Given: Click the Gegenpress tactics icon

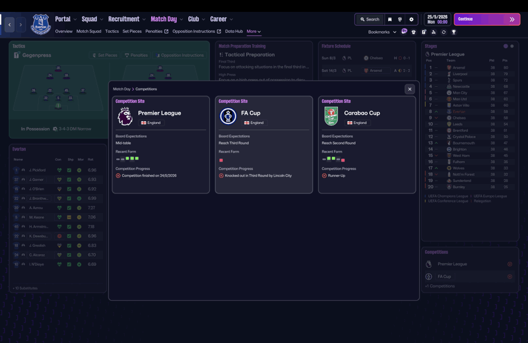Looking at the screenshot, I should coord(16,55).
